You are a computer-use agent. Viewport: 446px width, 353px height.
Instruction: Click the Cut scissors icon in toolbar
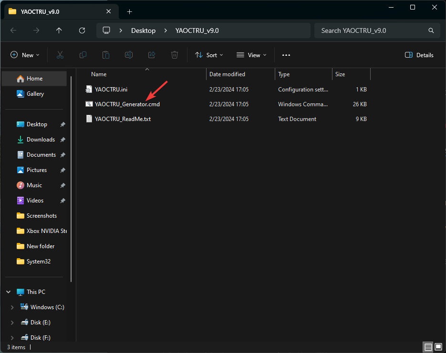(x=60, y=55)
